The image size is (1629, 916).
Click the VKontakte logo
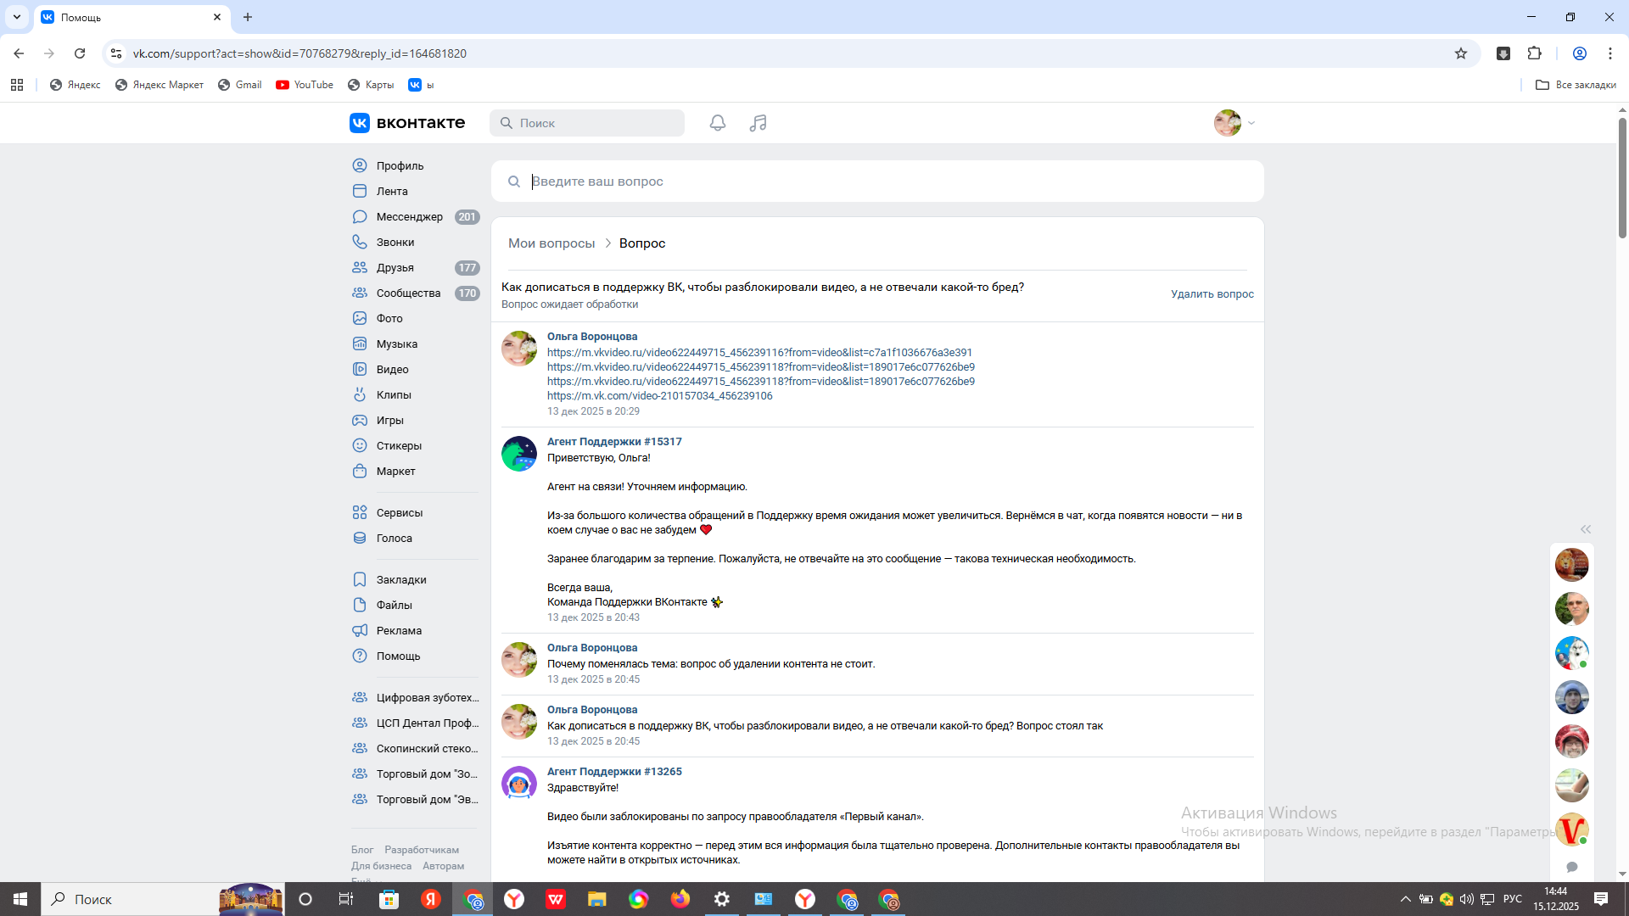click(407, 123)
